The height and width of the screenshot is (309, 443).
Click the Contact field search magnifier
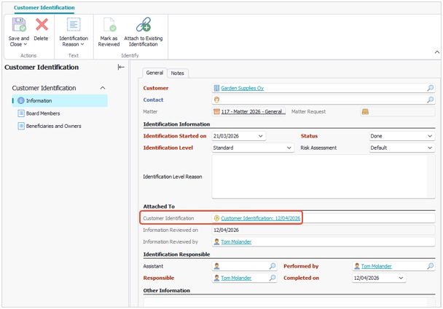pyautogui.click(x=430, y=100)
